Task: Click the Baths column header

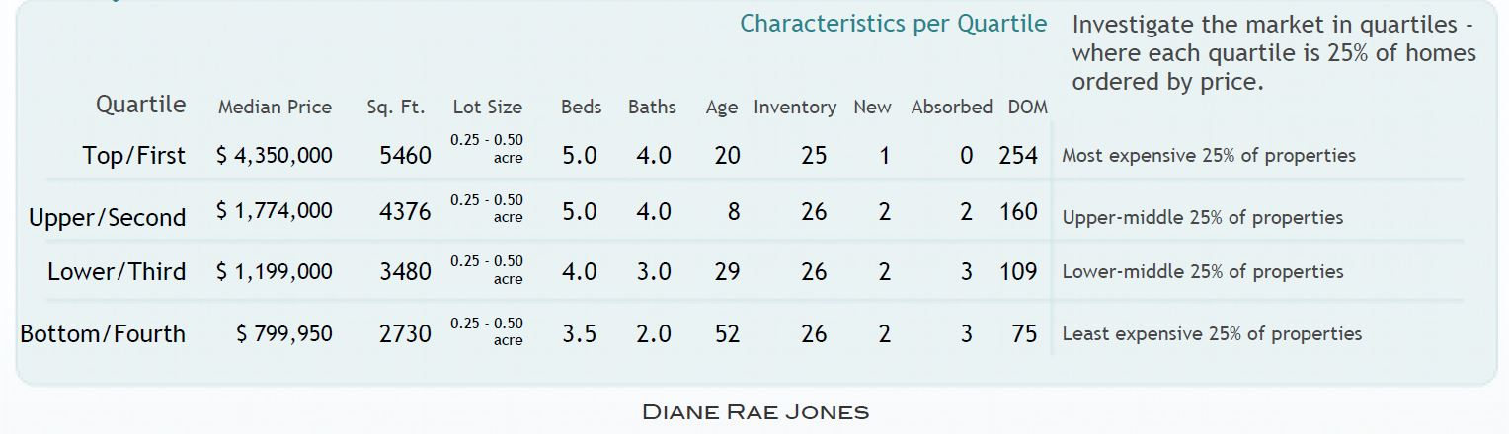Action: tap(652, 108)
